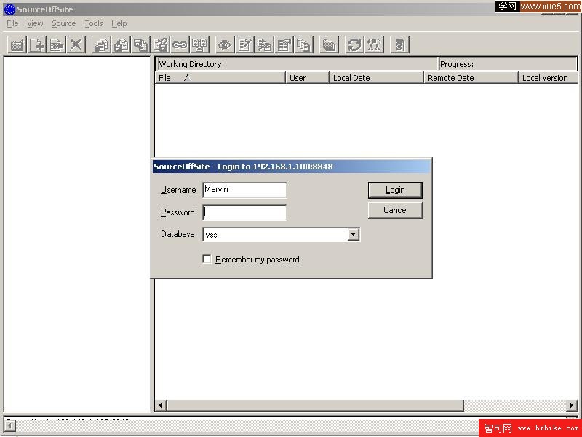The height and width of the screenshot is (437, 582).
Task: Click the show history documents toolbar icon
Action: pyautogui.click(x=303, y=45)
